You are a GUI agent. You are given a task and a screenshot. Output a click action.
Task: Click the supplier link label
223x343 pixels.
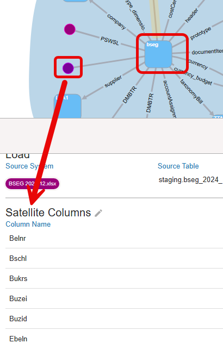[113, 82]
